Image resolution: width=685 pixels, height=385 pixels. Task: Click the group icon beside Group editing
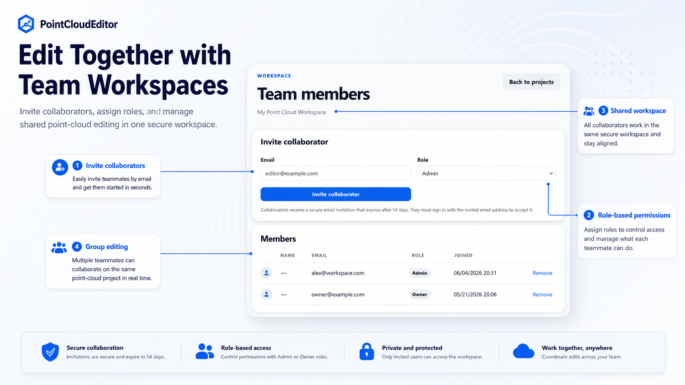[59, 248]
